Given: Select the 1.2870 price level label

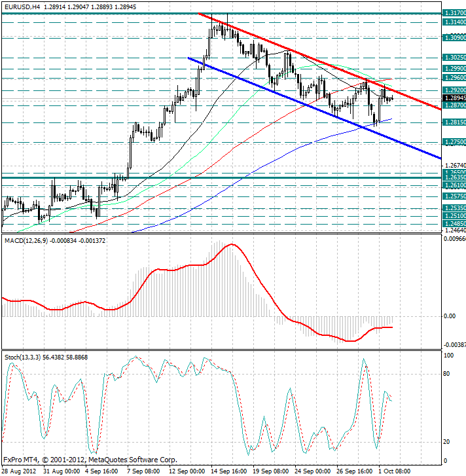Looking at the screenshot, I should click(x=454, y=105).
